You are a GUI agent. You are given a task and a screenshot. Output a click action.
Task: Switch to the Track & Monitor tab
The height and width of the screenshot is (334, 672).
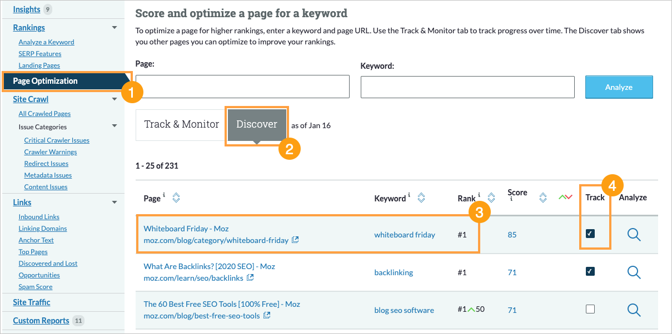tap(181, 124)
